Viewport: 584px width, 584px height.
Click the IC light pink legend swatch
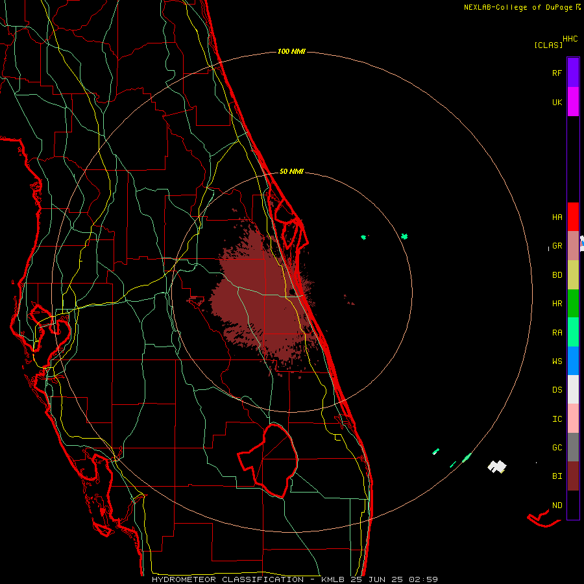[573, 419]
